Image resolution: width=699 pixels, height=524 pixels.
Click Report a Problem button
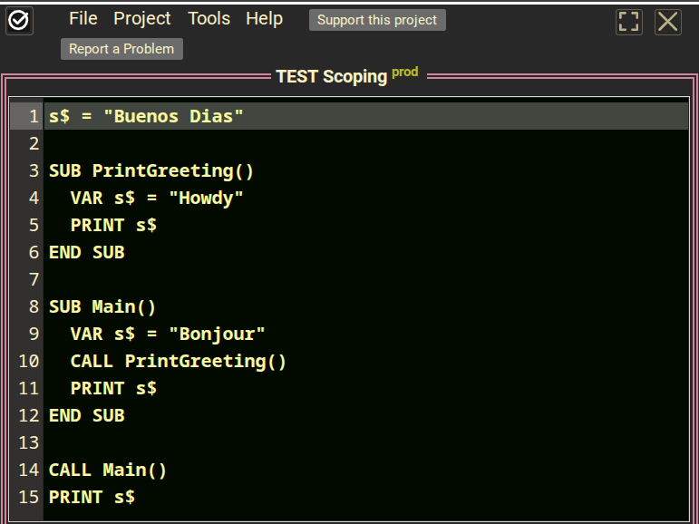click(121, 49)
